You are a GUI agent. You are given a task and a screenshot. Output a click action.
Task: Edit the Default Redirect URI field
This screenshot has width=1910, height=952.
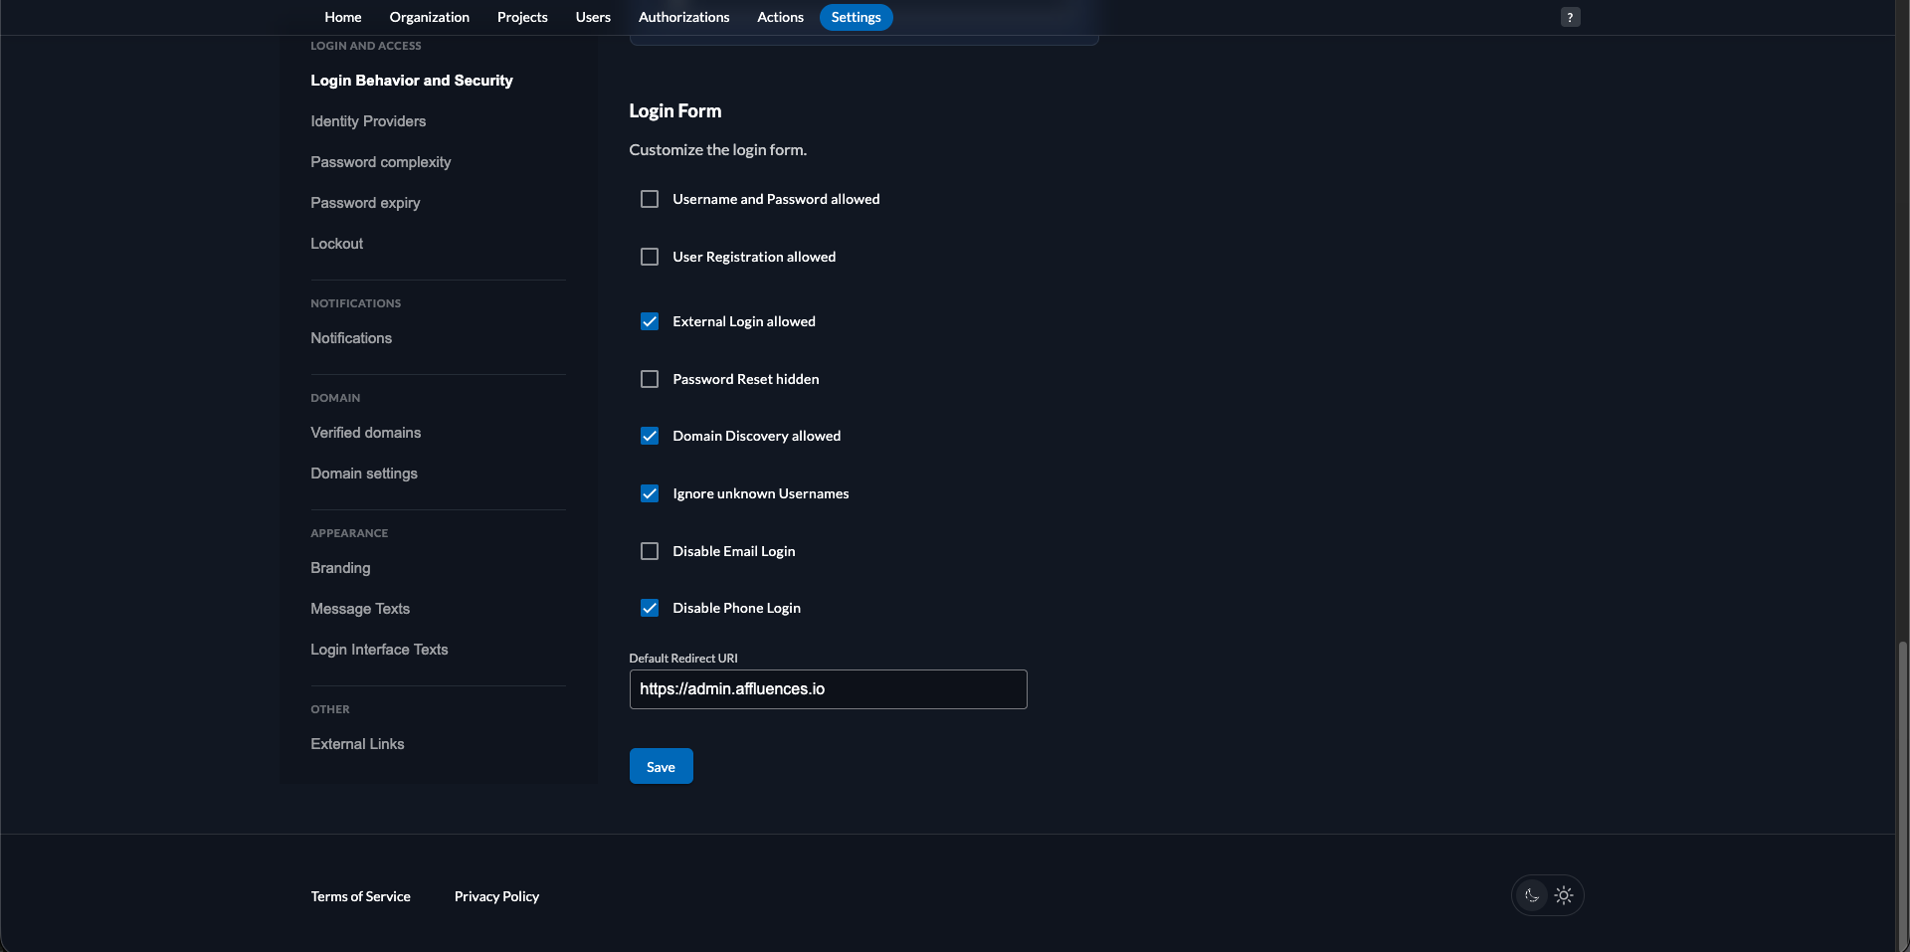(x=828, y=689)
